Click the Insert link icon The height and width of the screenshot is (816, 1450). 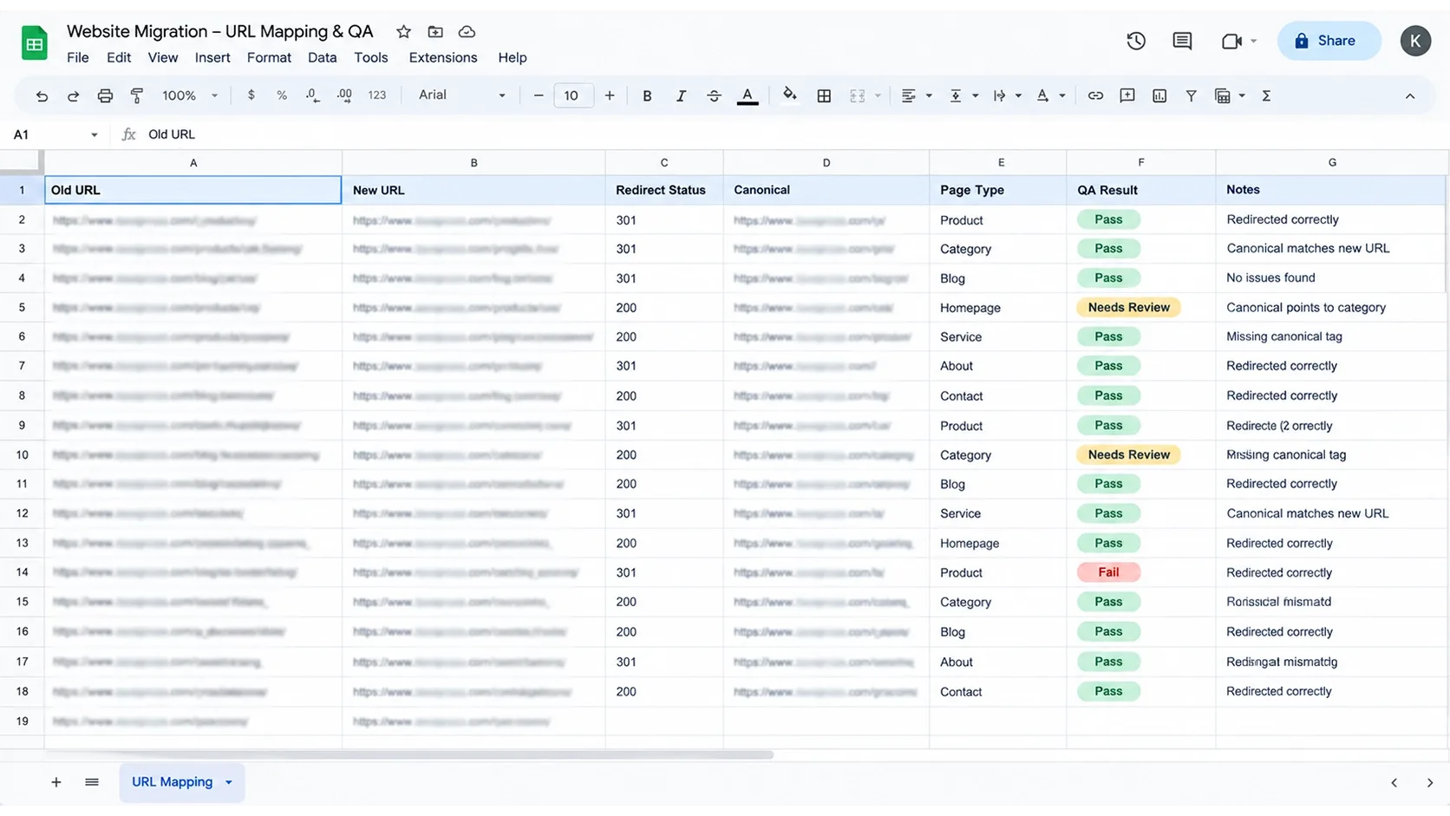click(1095, 96)
